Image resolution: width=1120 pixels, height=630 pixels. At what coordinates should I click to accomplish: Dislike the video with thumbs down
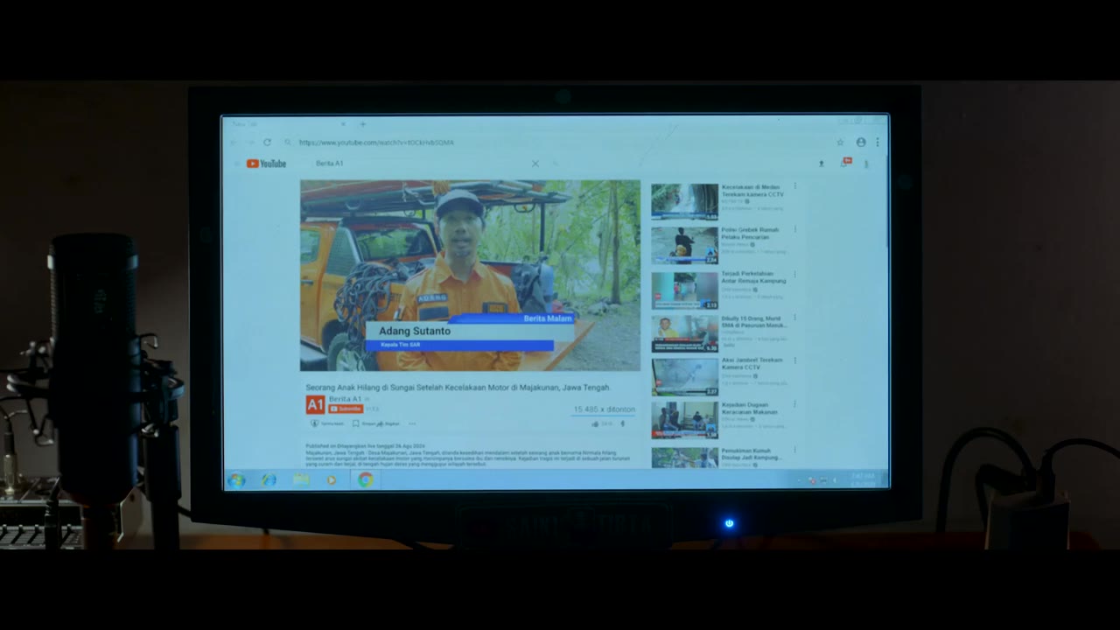pyautogui.click(x=623, y=423)
